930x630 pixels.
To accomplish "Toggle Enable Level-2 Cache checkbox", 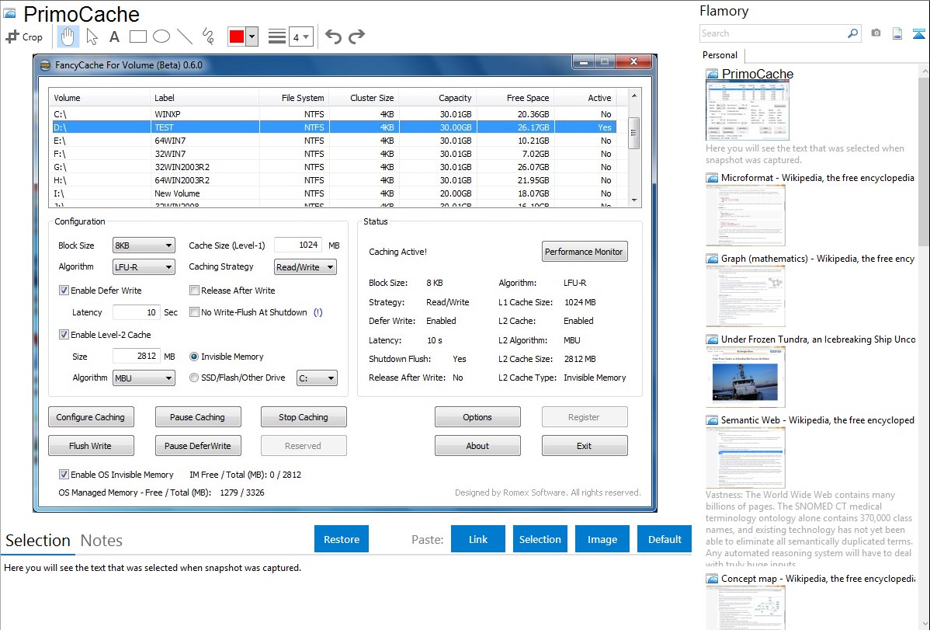I will point(64,334).
